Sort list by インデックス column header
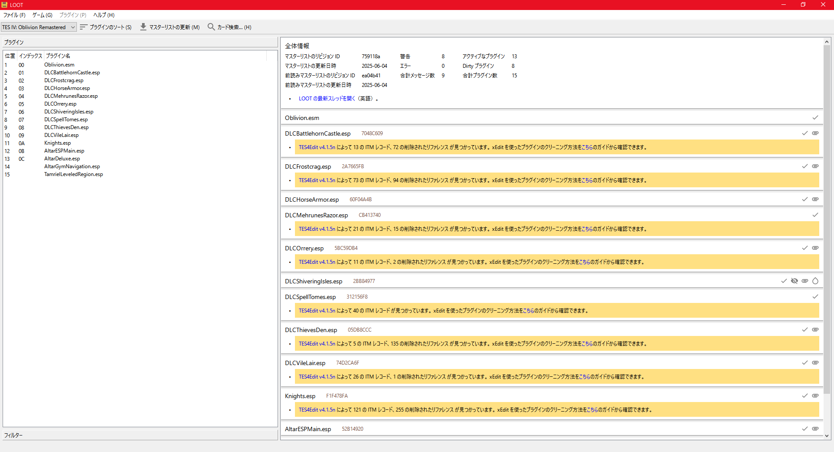 pos(30,56)
